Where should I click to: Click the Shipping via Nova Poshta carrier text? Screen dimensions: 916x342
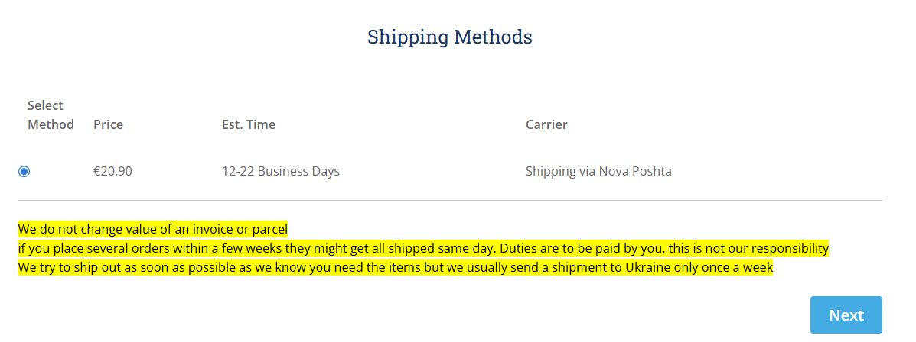(598, 172)
